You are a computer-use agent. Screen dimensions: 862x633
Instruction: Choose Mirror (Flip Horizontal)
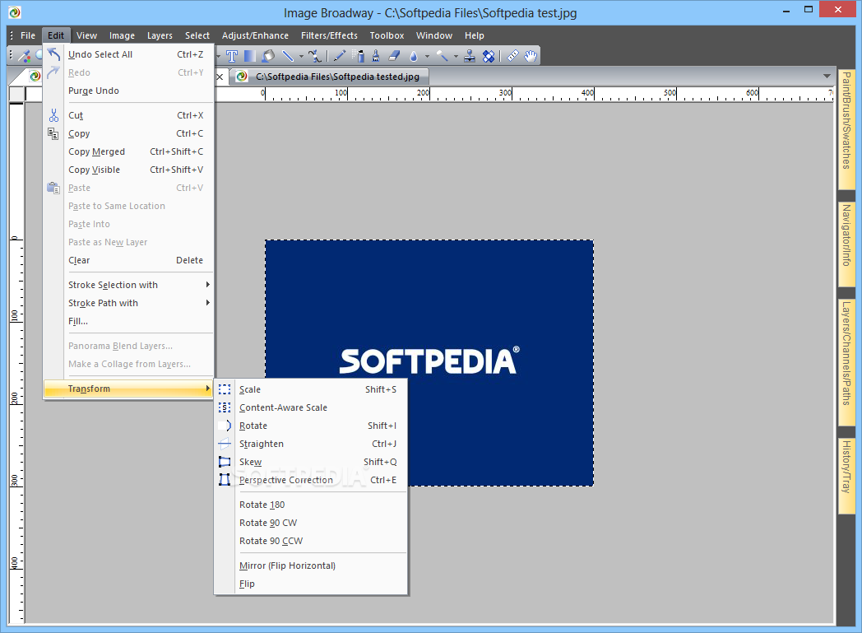coord(311,566)
